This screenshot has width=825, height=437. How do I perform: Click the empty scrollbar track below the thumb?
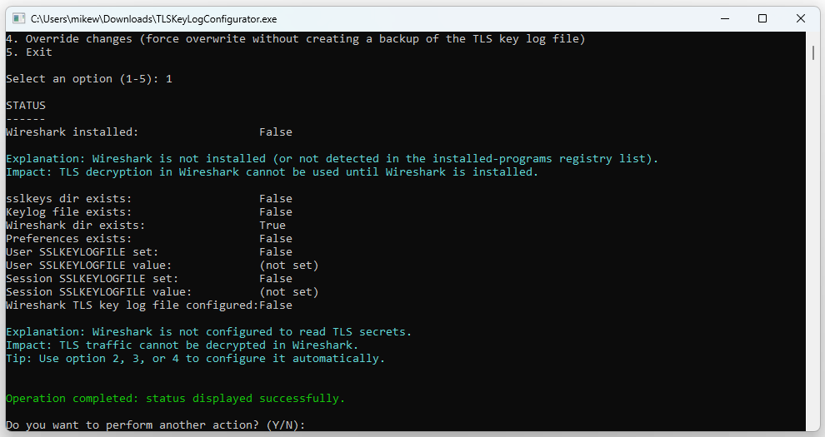coord(812,250)
